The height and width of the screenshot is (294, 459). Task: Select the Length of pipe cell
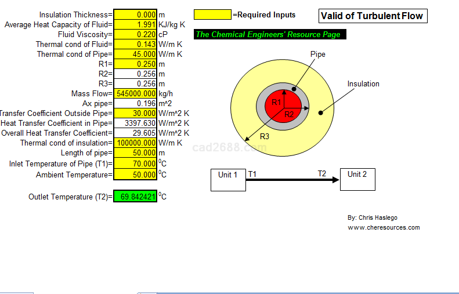[135, 153]
